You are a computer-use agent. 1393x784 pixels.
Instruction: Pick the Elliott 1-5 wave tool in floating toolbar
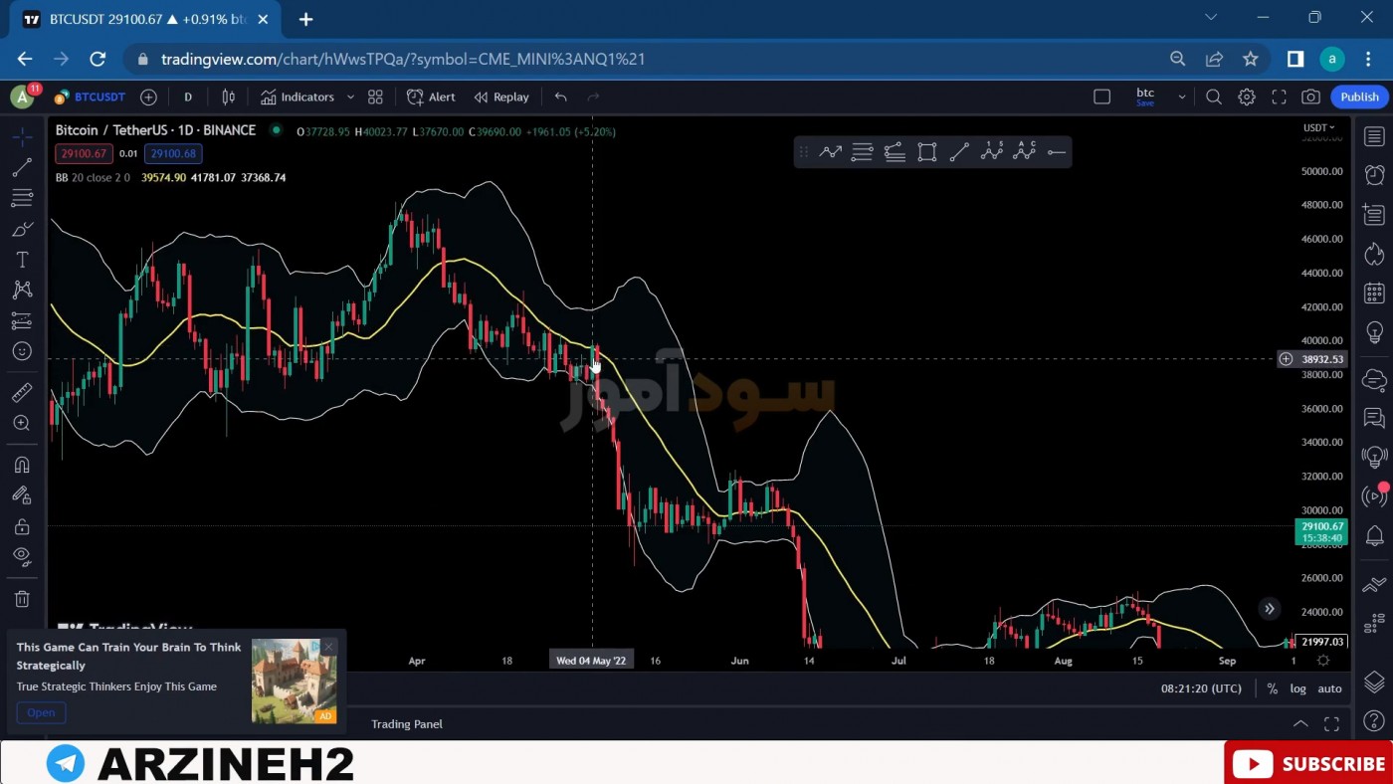(x=991, y=151)
